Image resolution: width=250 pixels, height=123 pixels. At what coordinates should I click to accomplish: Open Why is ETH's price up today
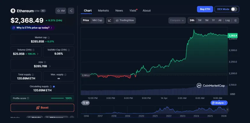point(33,28)
